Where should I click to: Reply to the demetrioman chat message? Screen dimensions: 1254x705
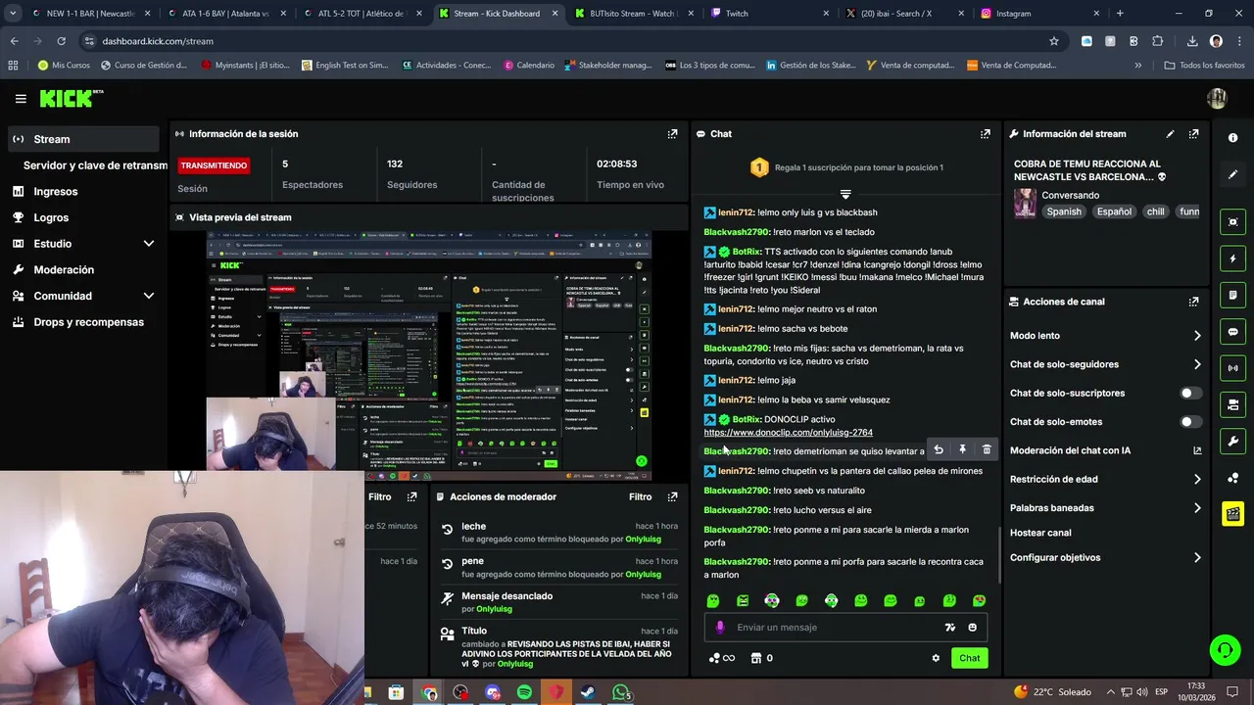(x=938, y=449)
